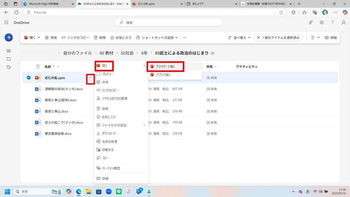Choose open in browser from submenu
350x197 pixels.
point(165,66)
